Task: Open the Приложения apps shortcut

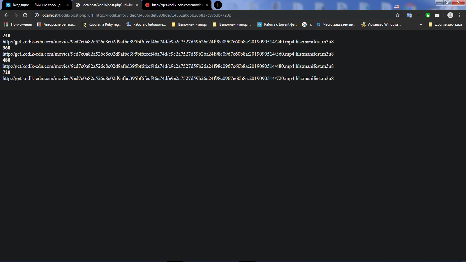Action: [18, 24]
